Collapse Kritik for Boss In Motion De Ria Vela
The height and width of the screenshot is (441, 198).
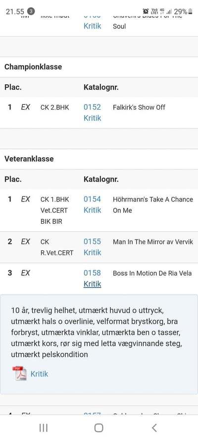point(92,284)
